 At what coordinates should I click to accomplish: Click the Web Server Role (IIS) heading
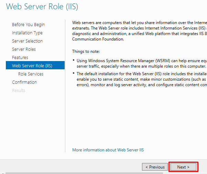(x=42, y=7)
